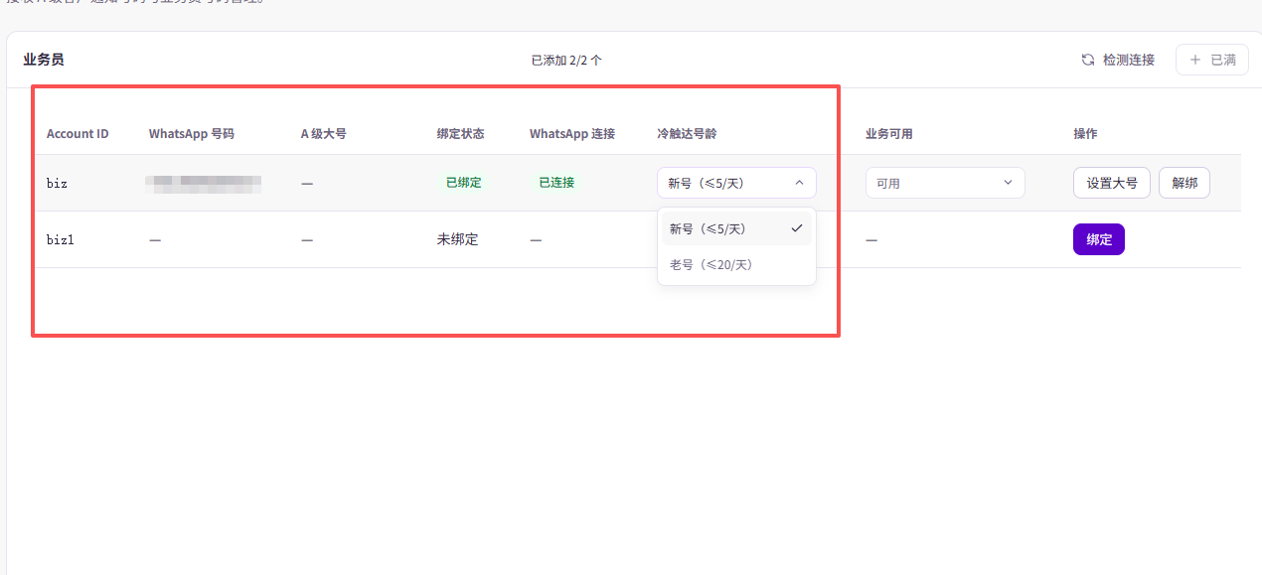Select 新号（≤5/天） option in the list
The height and width of the screenshot is (575, 1262).
coord(736,228)
